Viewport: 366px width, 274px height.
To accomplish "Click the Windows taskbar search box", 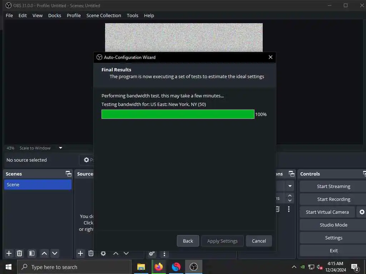I will click(x=74, y=267).
